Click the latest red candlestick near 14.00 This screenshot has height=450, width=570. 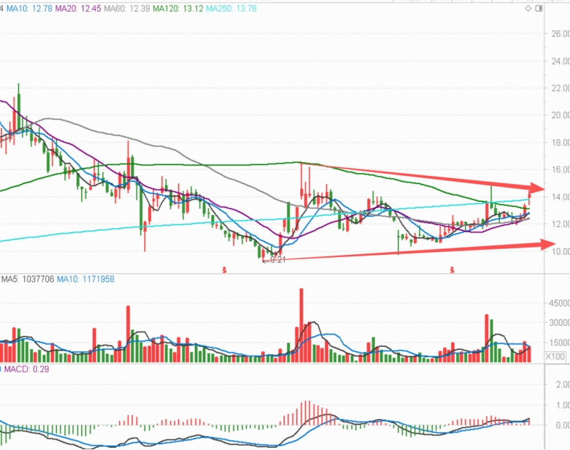(x=529, y=199)
